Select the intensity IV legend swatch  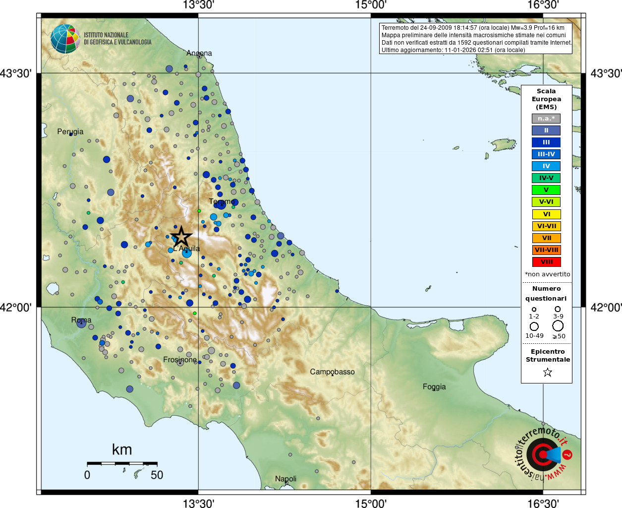546,166
